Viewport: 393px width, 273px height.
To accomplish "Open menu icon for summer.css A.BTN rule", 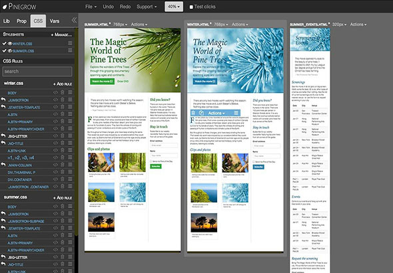I will (x=70, y=236).
